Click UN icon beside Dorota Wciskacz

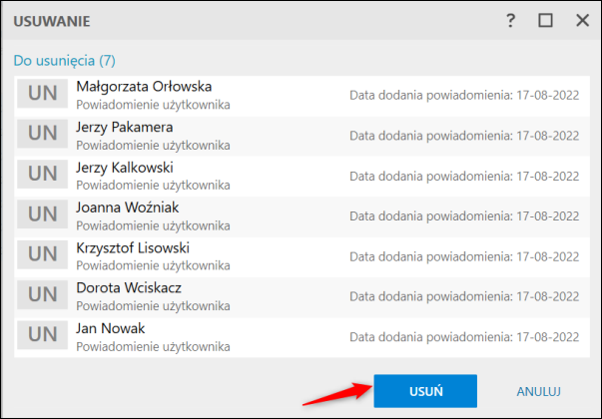41,294
